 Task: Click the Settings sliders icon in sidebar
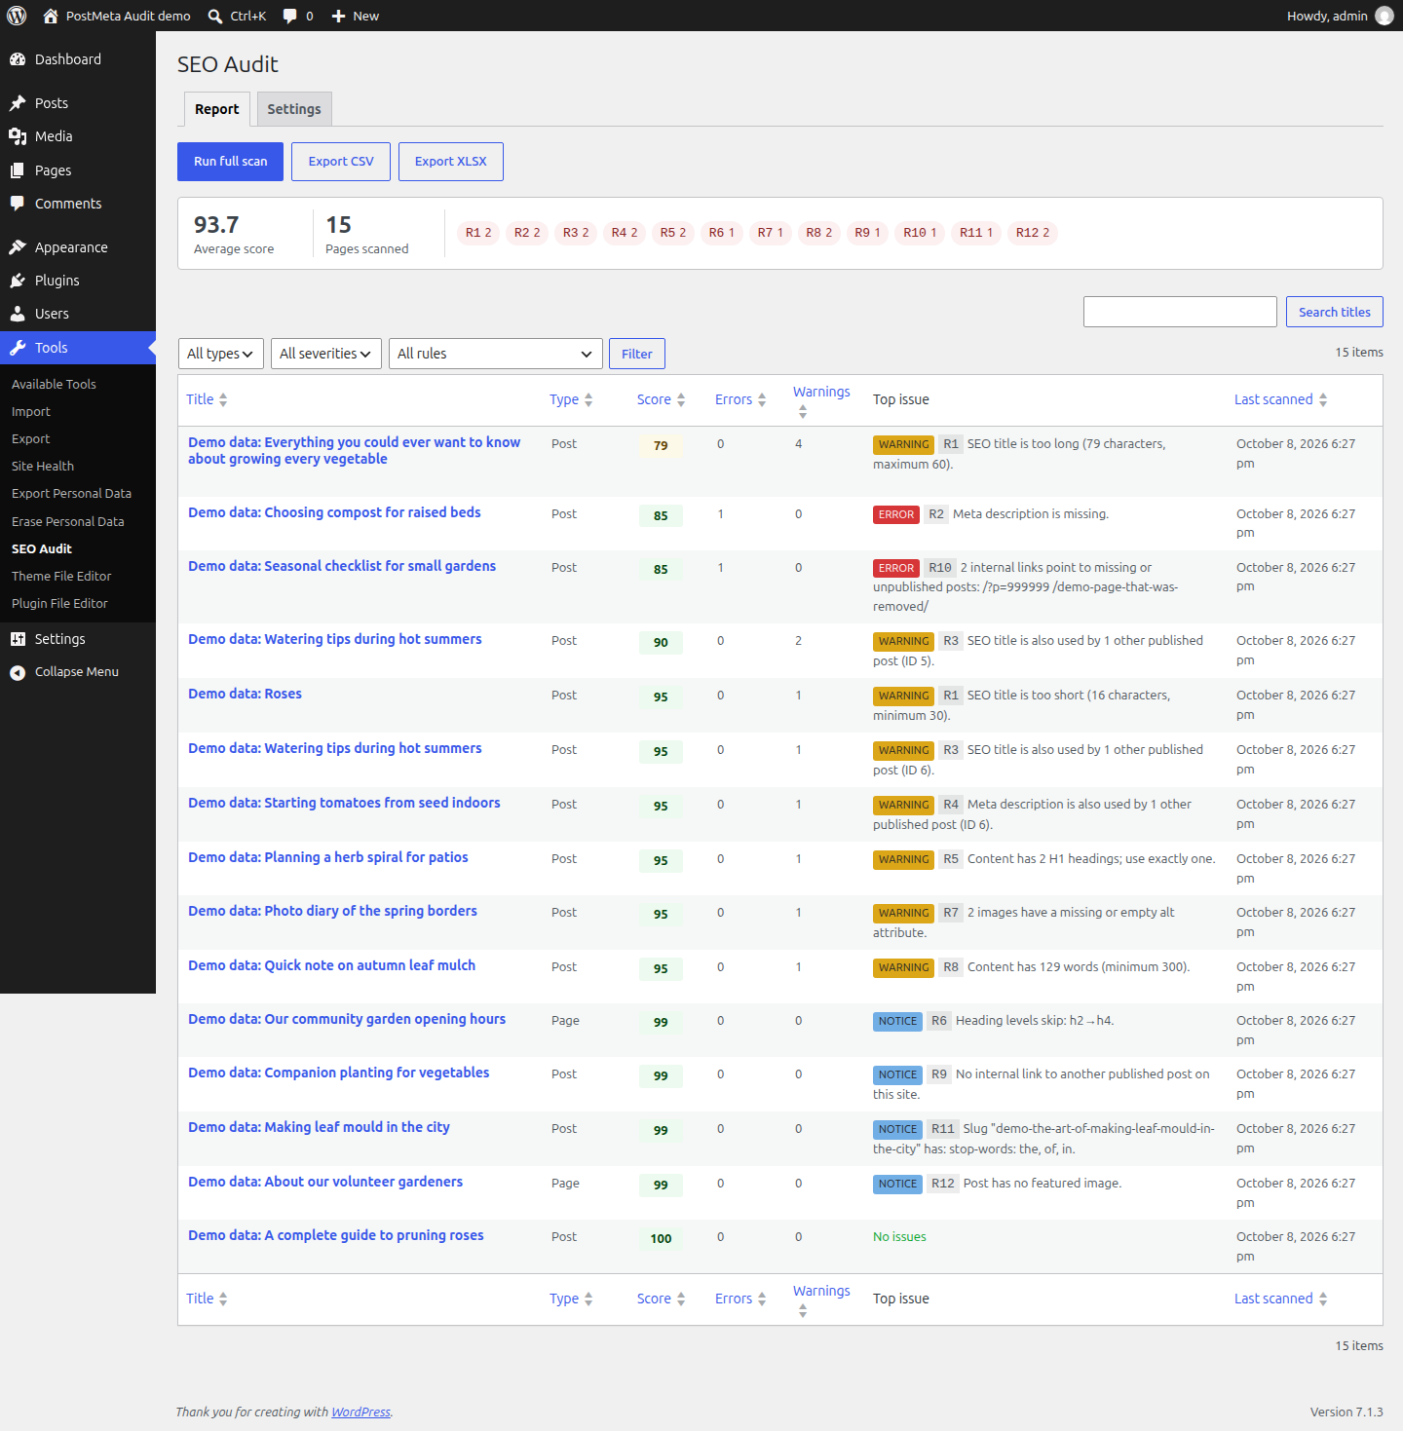(x=18, y=639)
